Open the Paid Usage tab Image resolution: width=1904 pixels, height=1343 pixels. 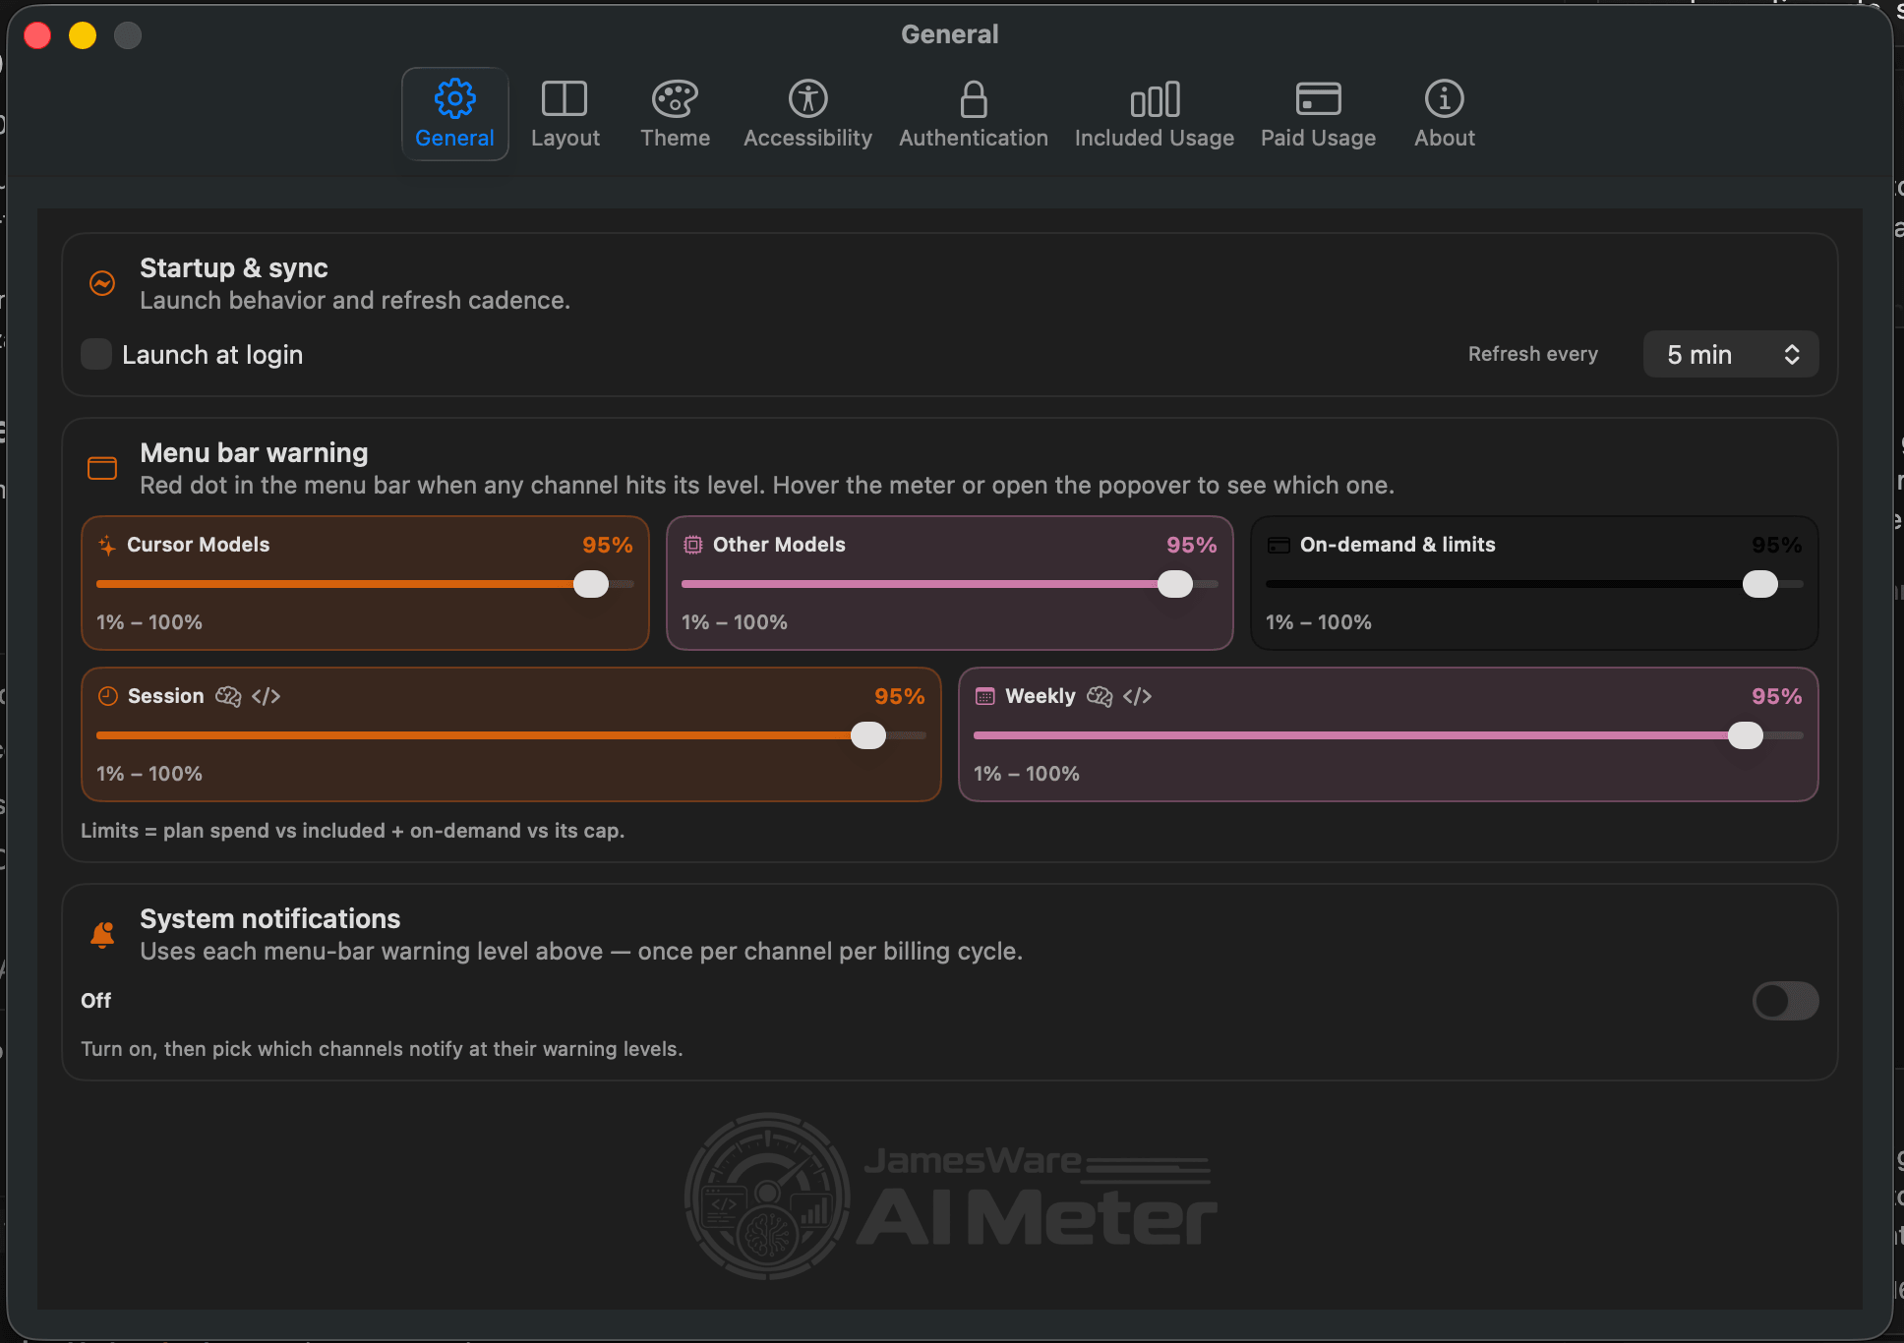click(1318, 114)
